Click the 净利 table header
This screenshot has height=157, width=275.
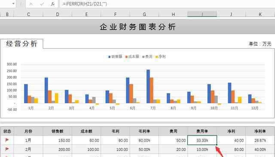pos(231,131)
